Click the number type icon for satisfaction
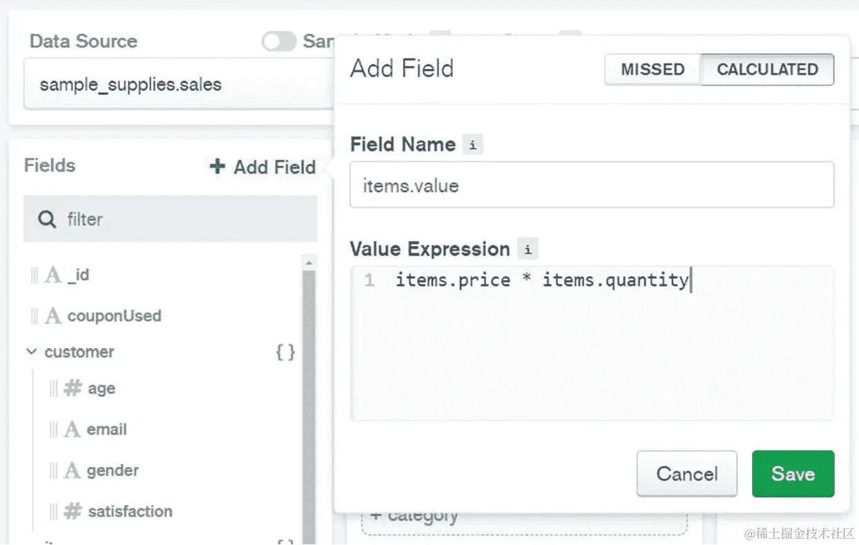The width and height of the screenshot is (859, 545). click(x=73, y=512)
